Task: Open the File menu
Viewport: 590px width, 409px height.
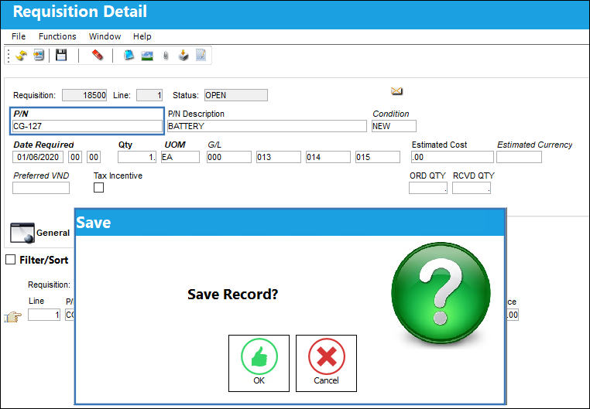Action: [x=19, y=36]
